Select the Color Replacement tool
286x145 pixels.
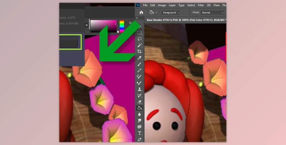(139, 76)
